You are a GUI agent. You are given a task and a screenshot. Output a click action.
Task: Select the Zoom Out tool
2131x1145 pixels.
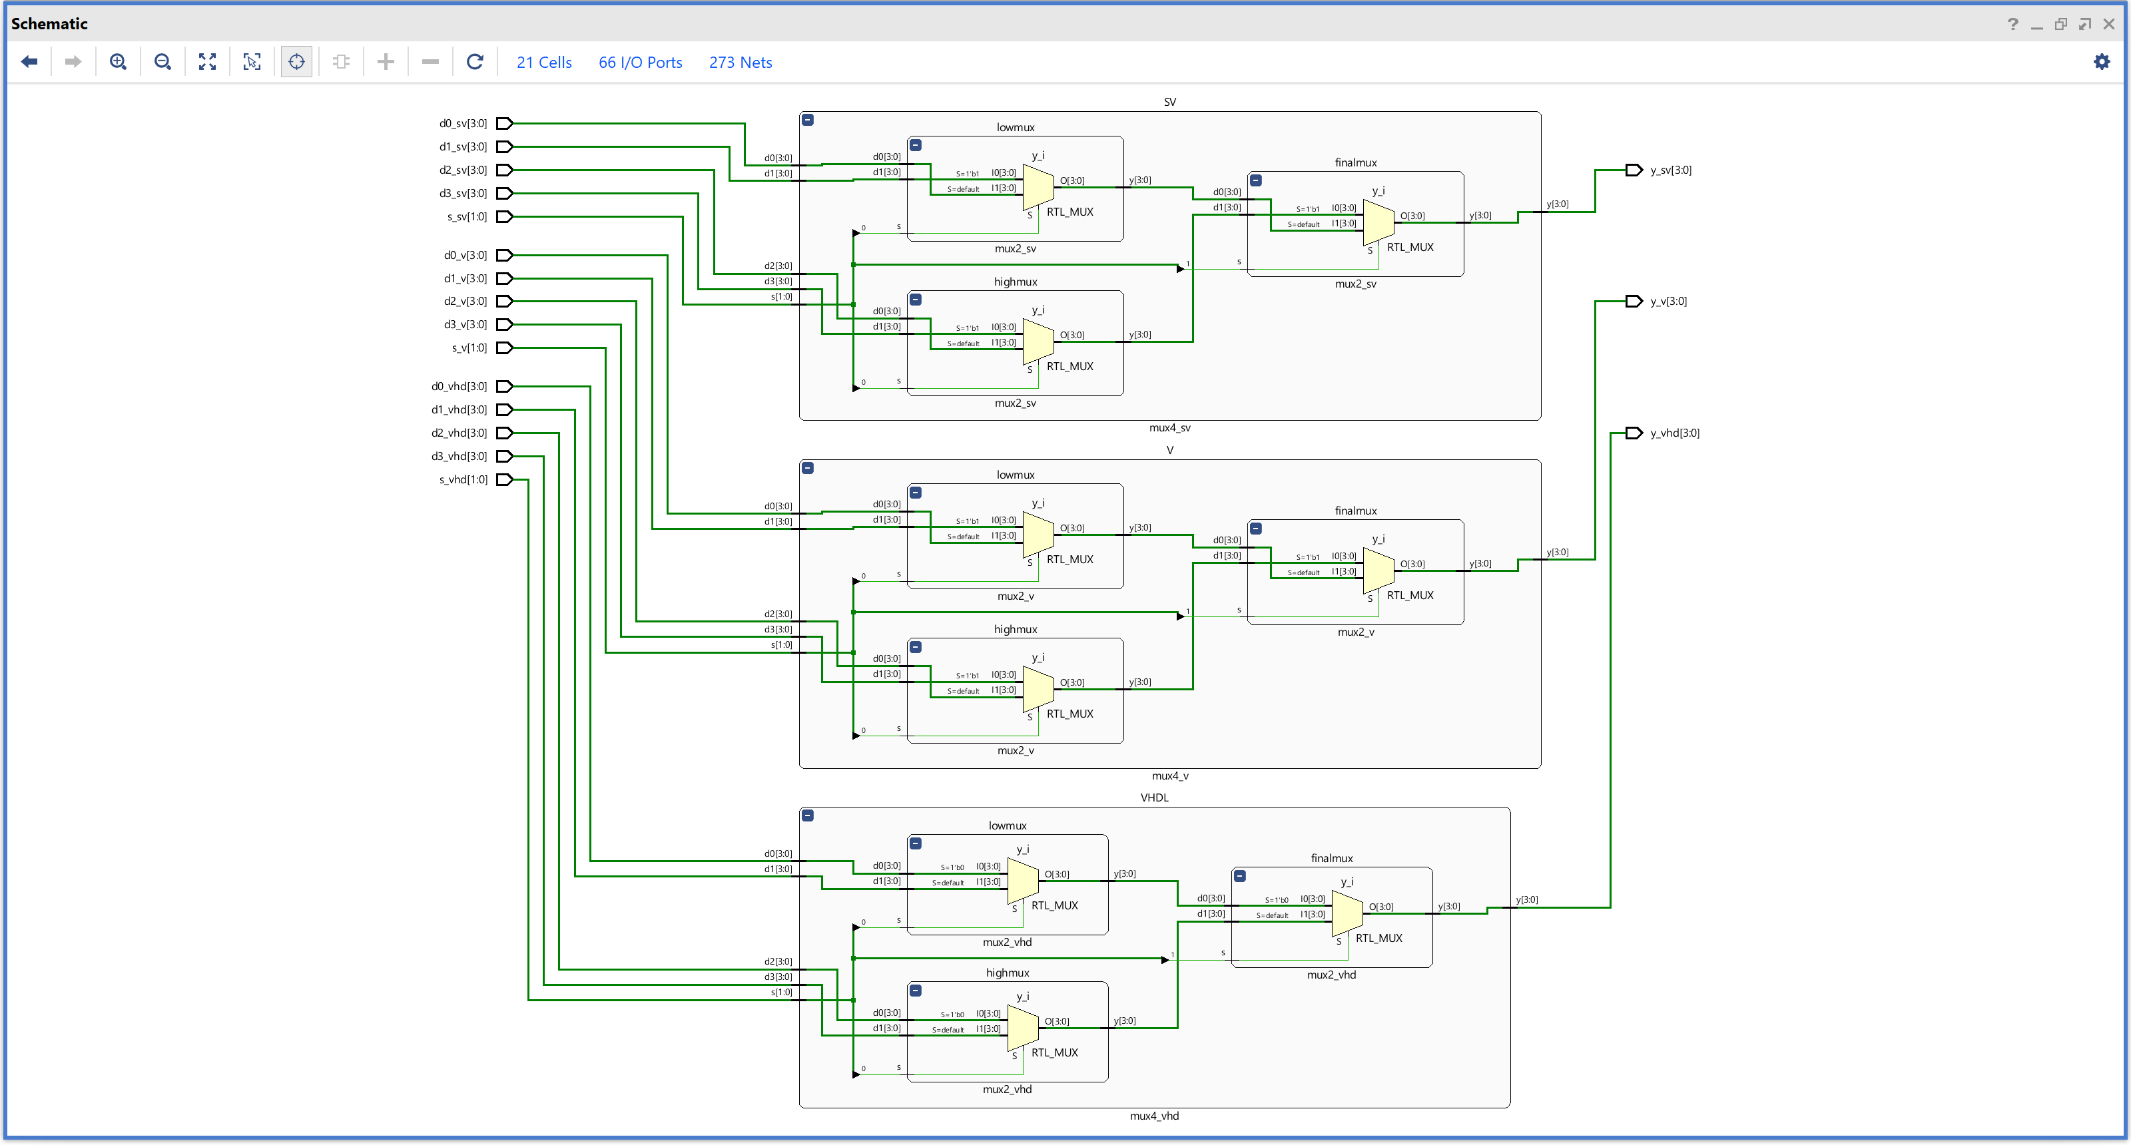click(162, 61)
